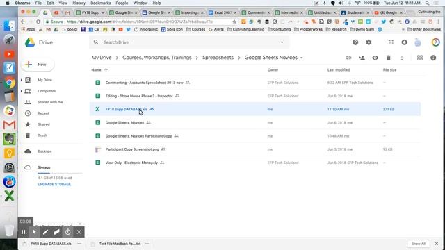Open Backups in sidebar
The image size is (445, 250).
pos(44,151)
